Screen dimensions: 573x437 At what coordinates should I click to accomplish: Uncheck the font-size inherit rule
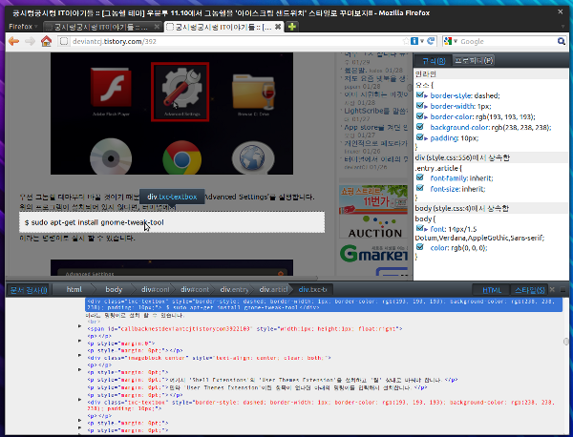click(419, 188)
